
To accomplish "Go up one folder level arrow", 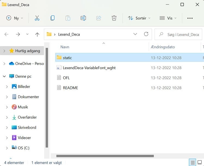I will (x=37, y=34).
